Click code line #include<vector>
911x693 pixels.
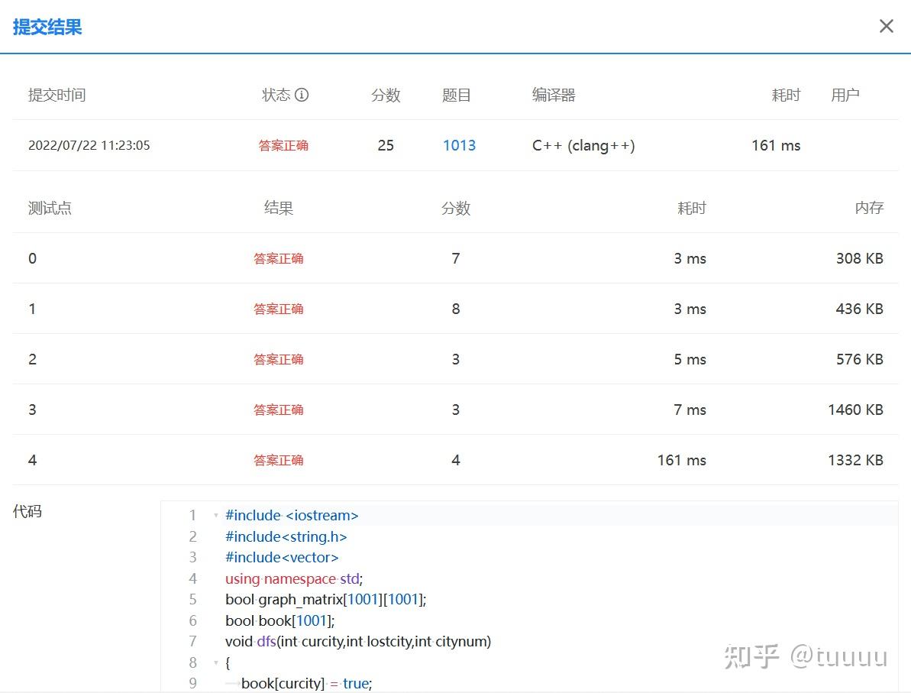tap(282, 558)
